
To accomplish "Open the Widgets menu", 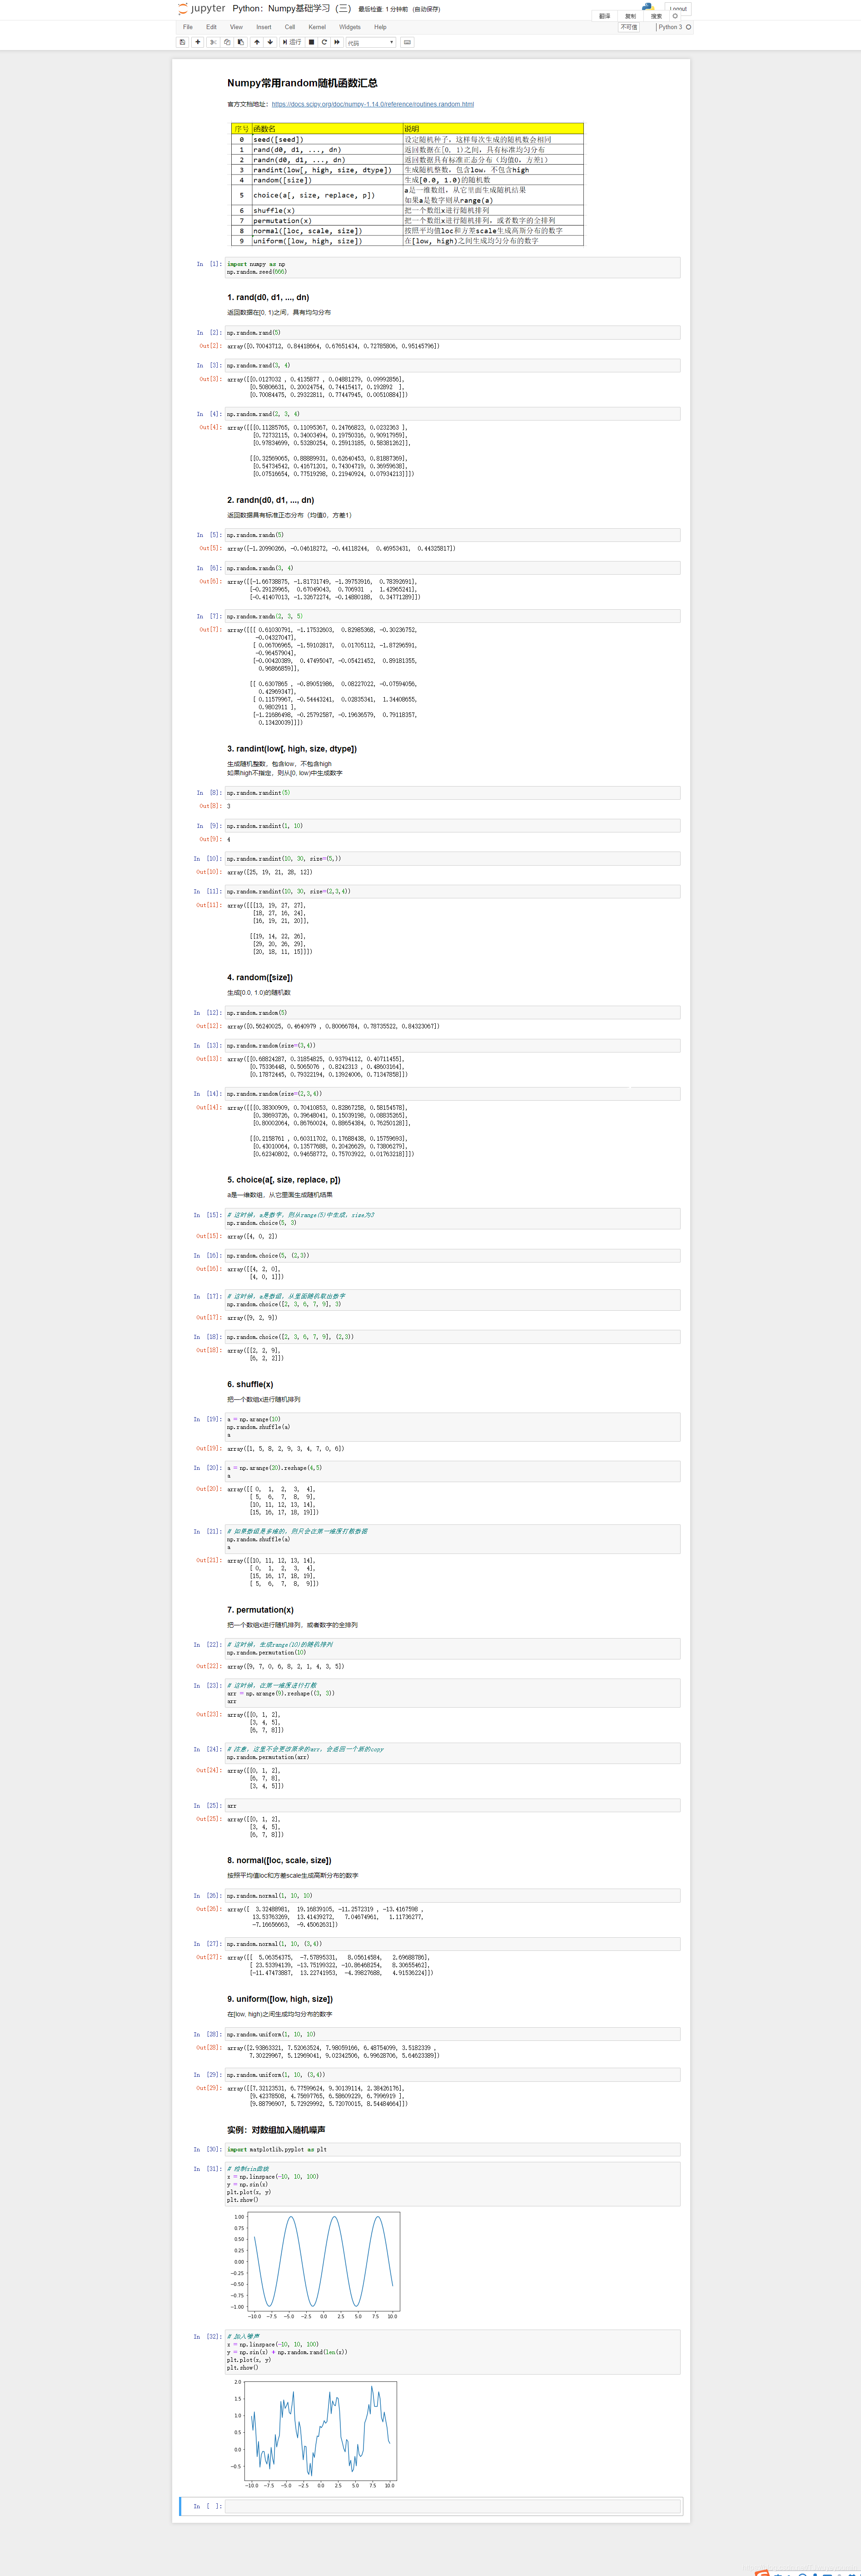I will point(349,27).
